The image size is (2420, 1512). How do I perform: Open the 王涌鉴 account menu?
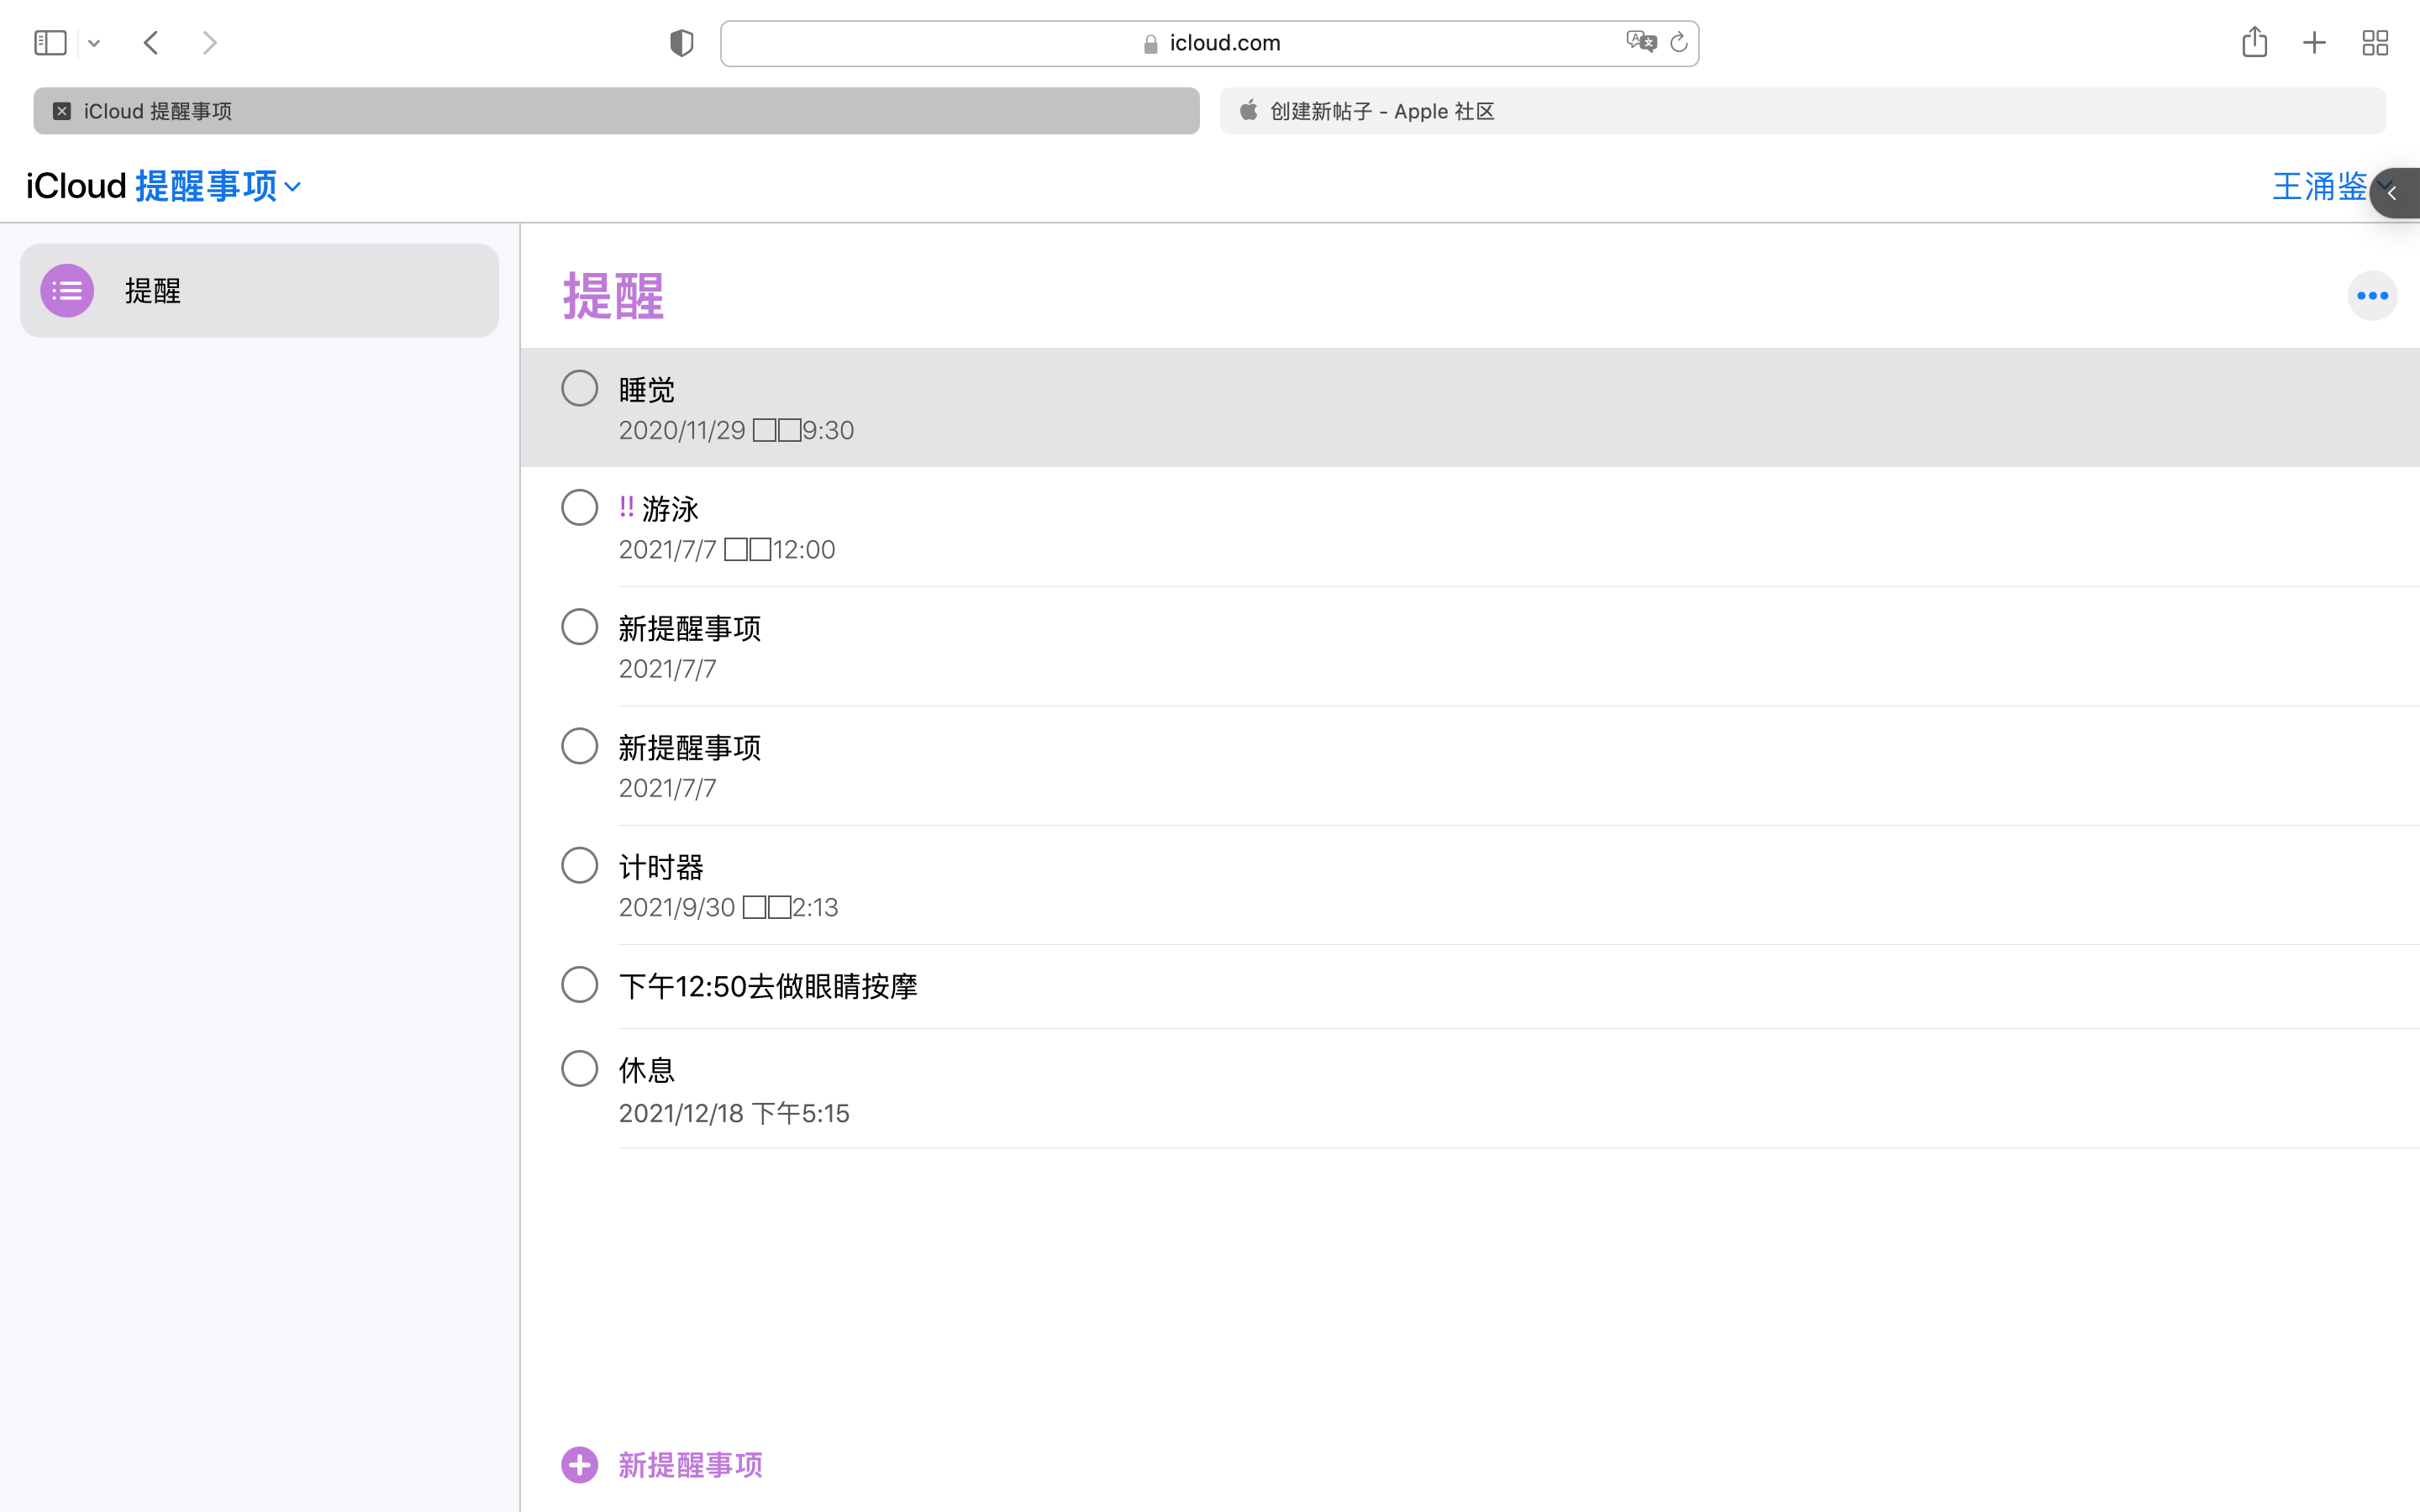[x=2318, y=187]
